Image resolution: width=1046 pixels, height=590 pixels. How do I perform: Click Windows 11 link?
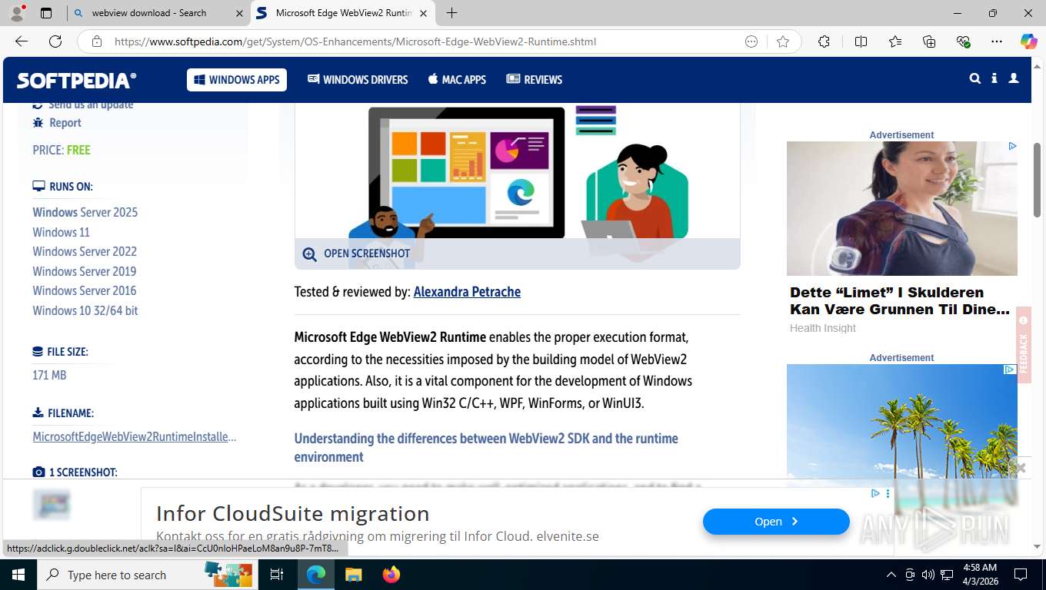click(62, 232)
